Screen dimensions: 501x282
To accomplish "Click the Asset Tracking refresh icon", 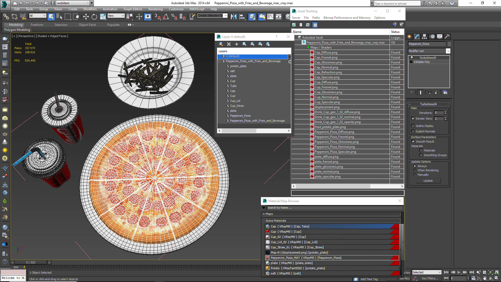I will tap(294, 25).
